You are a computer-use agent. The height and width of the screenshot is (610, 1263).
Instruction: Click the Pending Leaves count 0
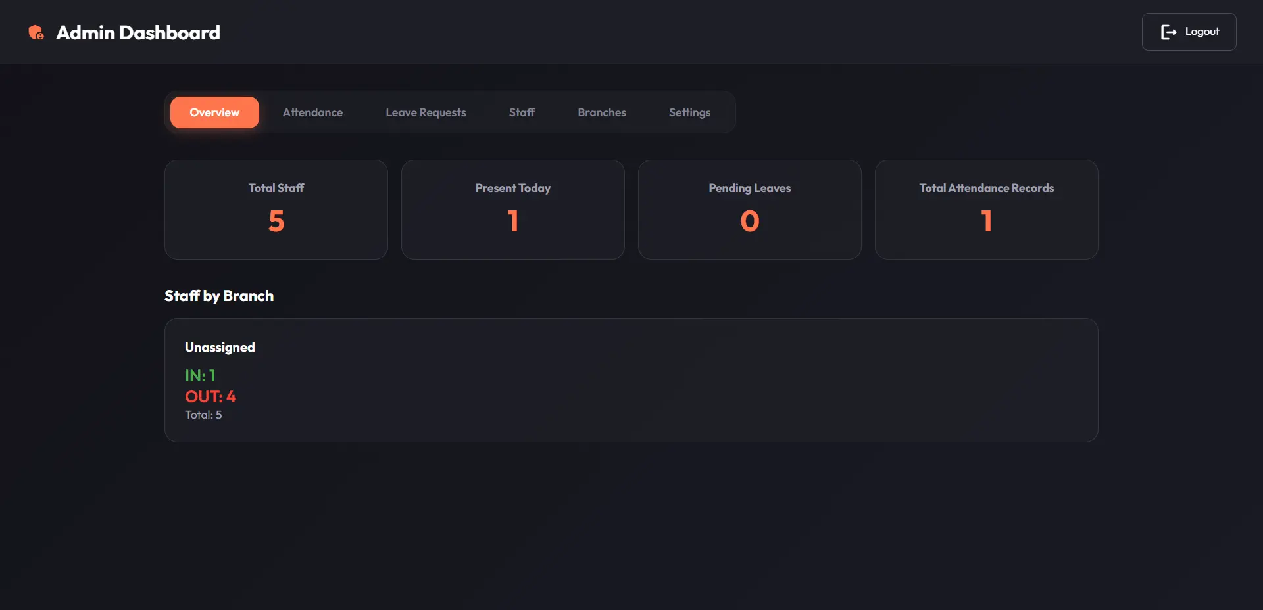750,221
